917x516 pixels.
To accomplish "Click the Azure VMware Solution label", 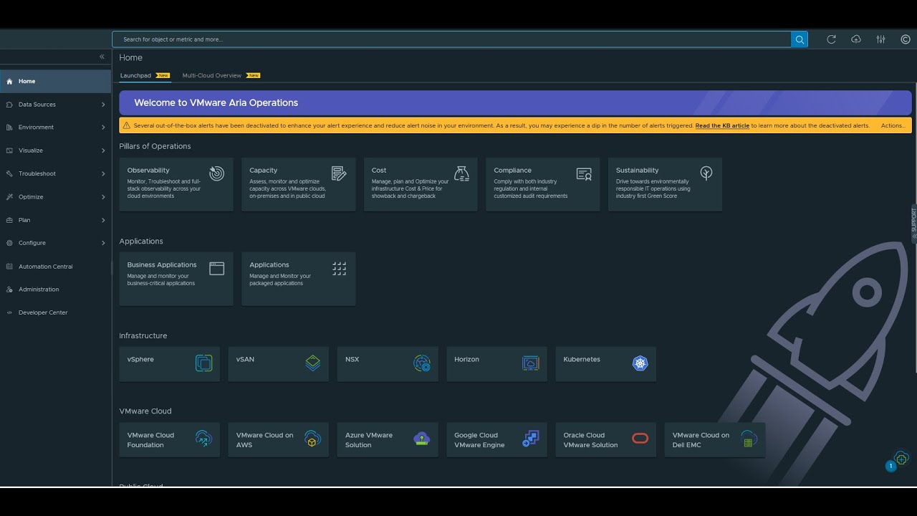I will tap(369, 440).
